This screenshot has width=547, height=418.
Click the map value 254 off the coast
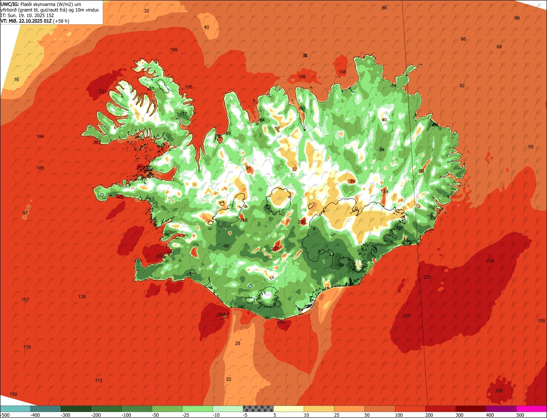point(221,315)
